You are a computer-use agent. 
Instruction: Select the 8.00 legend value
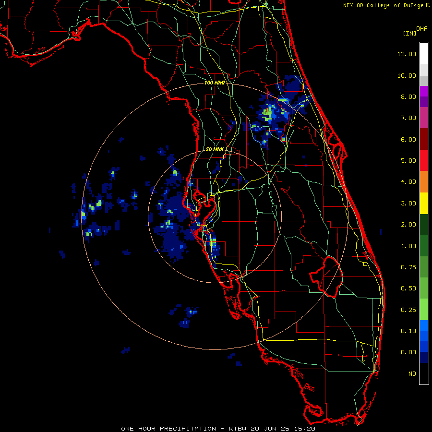[408, 96]
